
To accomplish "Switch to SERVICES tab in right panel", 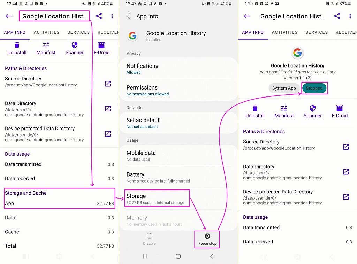I will (x=317, y=32).
